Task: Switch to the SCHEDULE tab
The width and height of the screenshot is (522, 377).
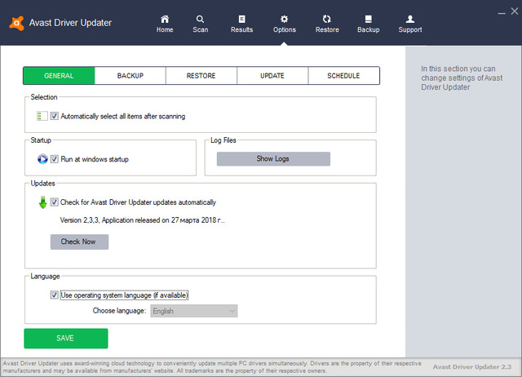Action: [x=343, y=76]
